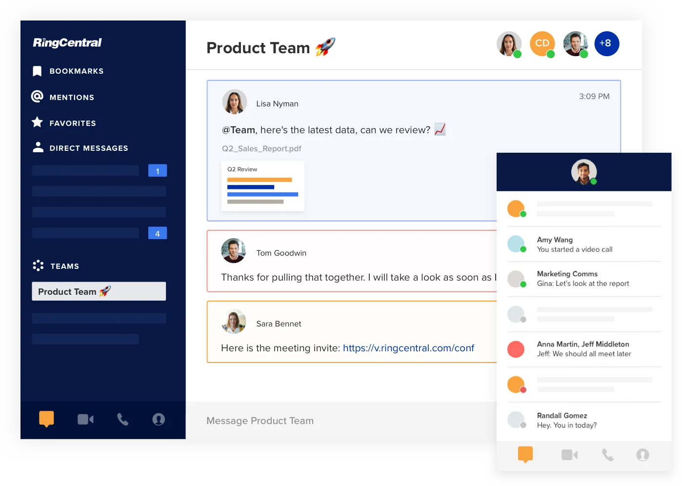This screenshot has width=682, height=486.
Task: Open the Marketing Comms conversation
Action: [x=583, y=279]
